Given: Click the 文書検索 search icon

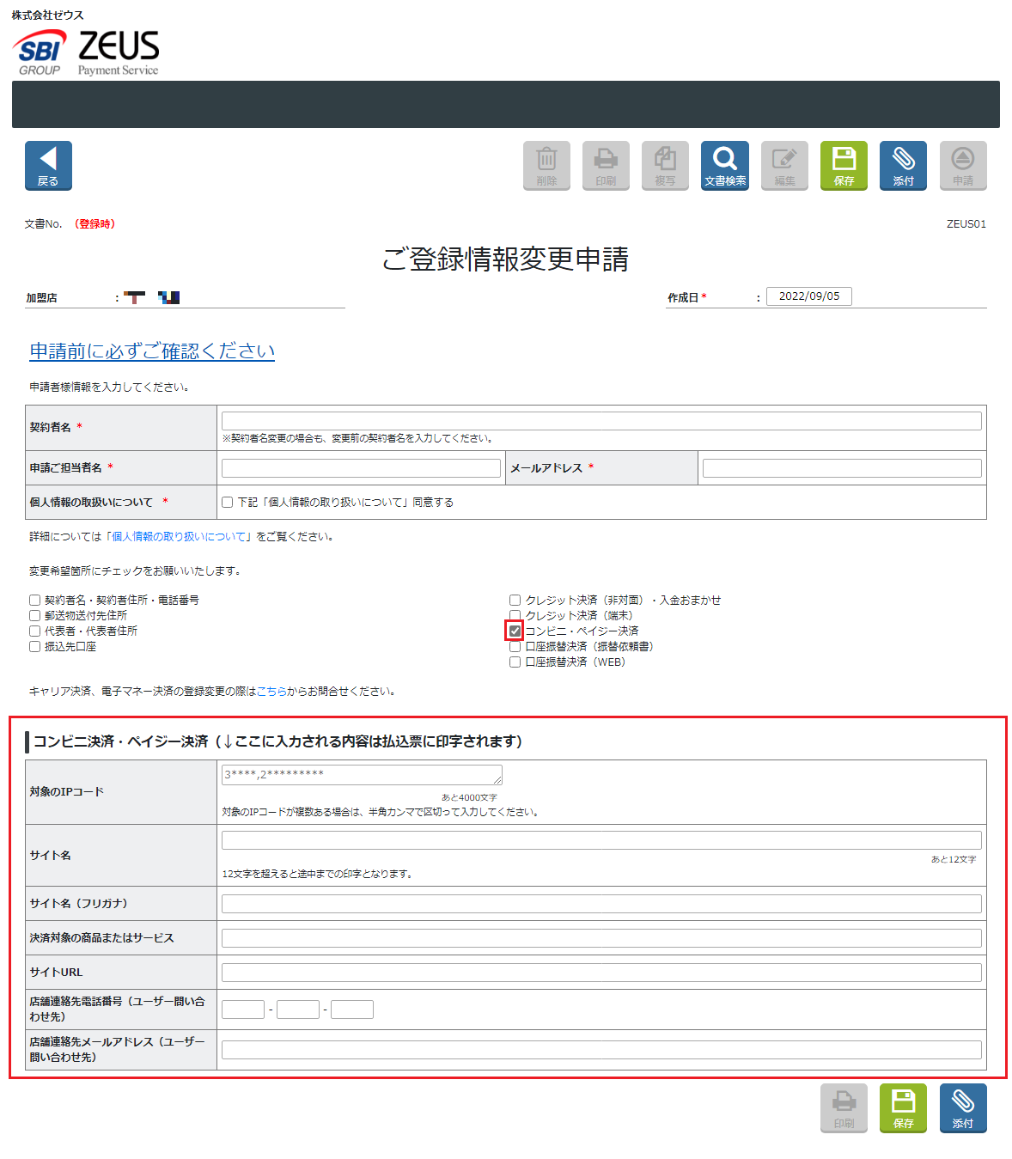Looking at the screenshot, I should click(724, 165).
